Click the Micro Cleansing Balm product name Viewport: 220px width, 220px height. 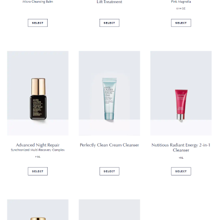click(38, 2)
